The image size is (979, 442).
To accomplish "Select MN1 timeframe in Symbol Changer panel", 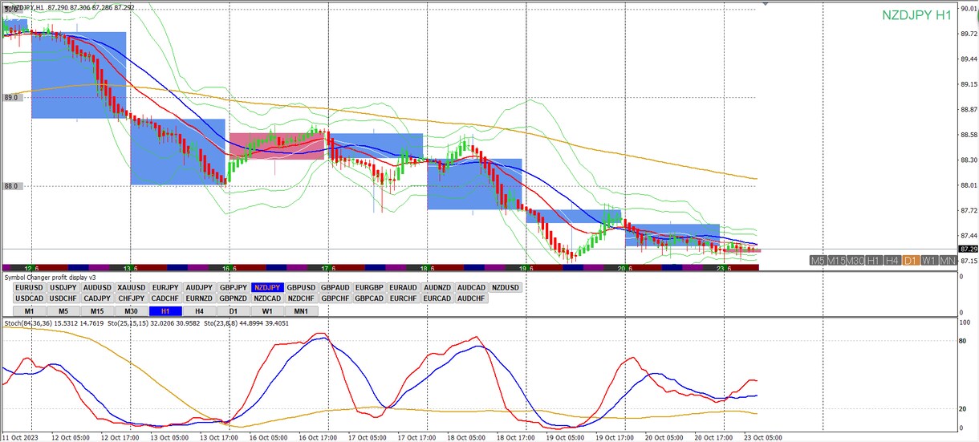I will (x=301, y=311).
